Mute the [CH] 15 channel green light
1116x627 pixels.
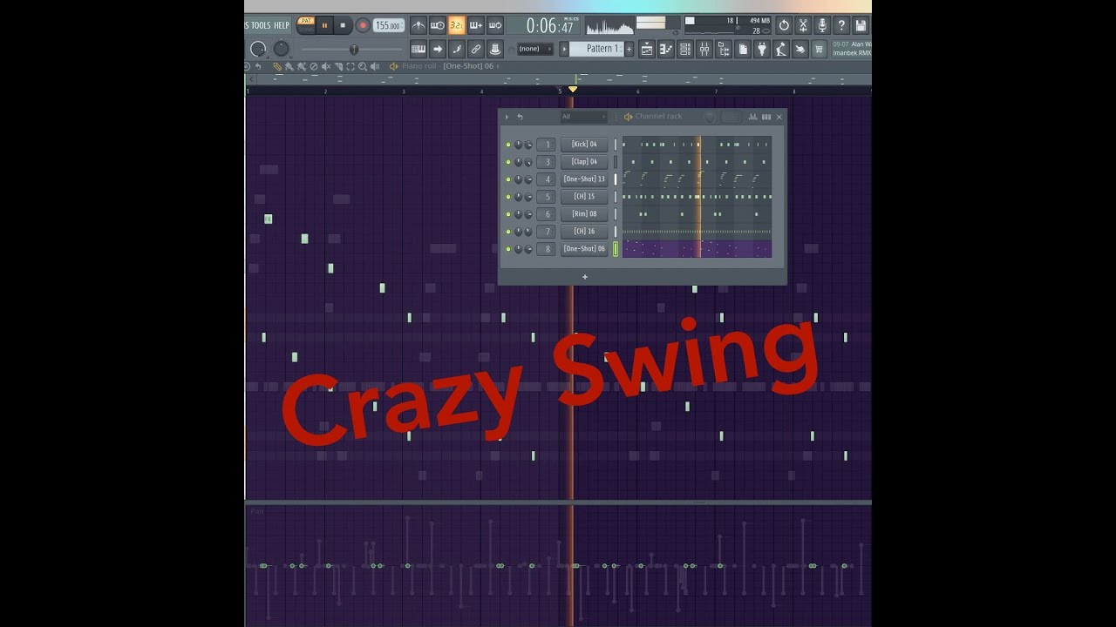508,197
